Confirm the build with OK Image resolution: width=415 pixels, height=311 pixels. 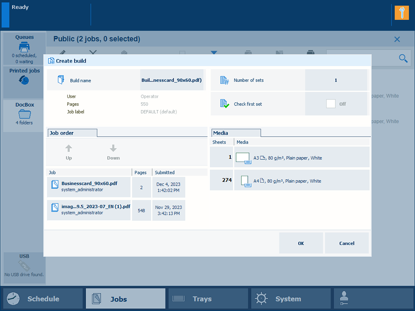[301, 243]
